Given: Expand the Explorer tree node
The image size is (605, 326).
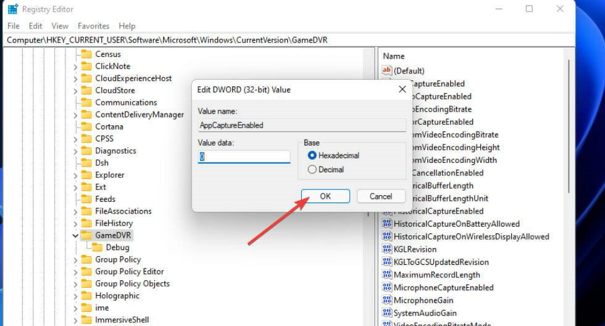Looking at the screenshot, I should (x=75, y=175).
